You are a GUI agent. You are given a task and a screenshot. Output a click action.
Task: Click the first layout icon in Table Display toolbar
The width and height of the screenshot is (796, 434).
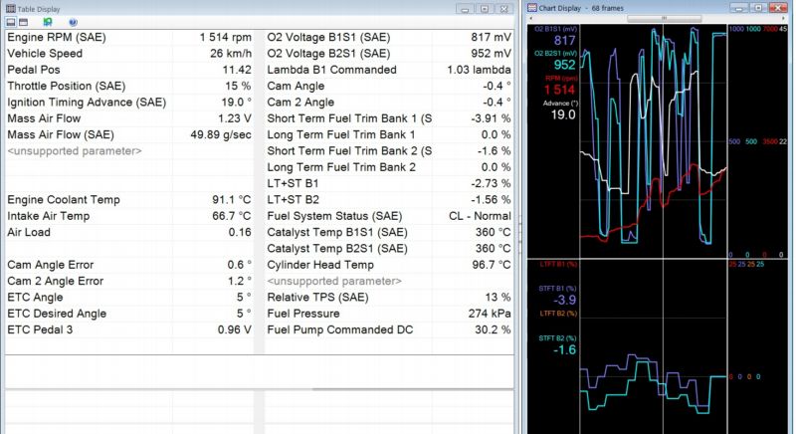coord(11,21)
